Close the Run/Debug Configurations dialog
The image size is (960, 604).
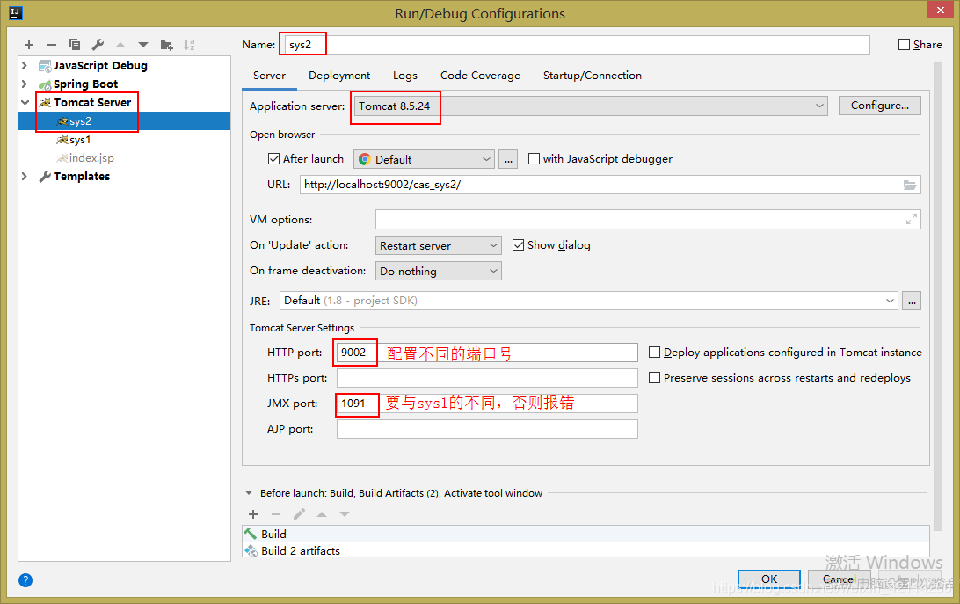[941, 10]
